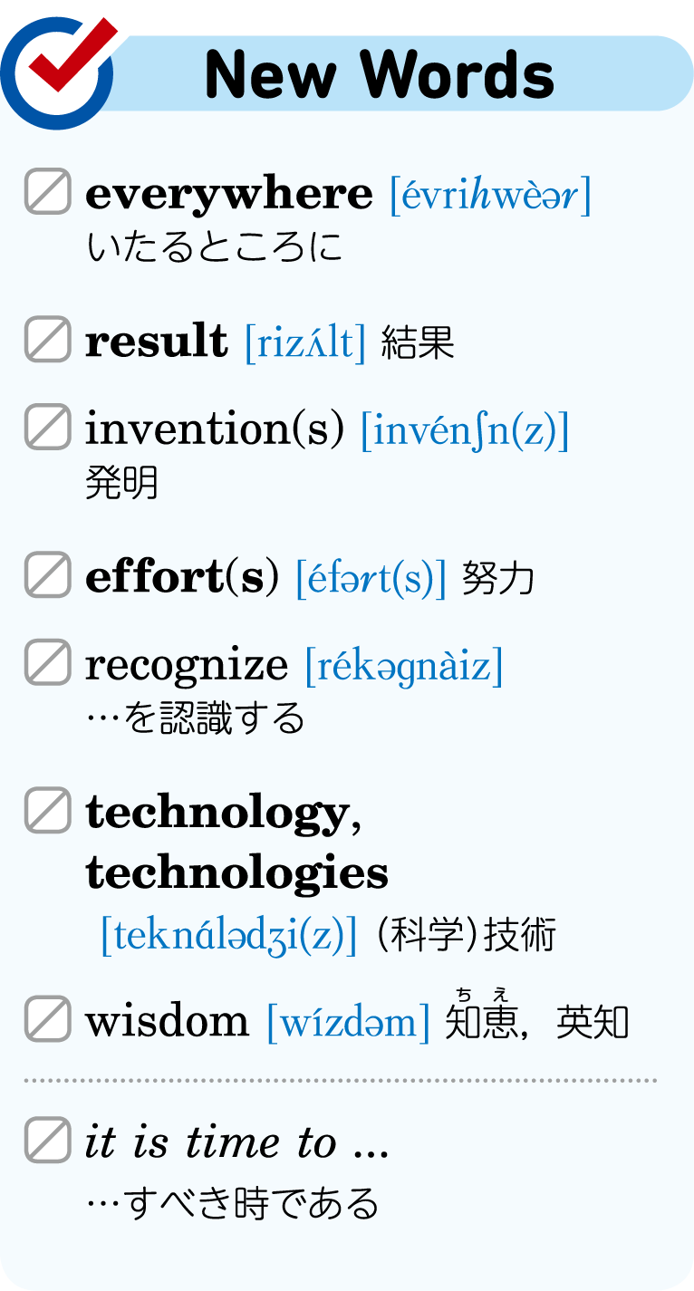This screenshot has width=694, height=1291.
Task: Click the Japanese meaning いたるところに
Action: (x=215, y=247)
